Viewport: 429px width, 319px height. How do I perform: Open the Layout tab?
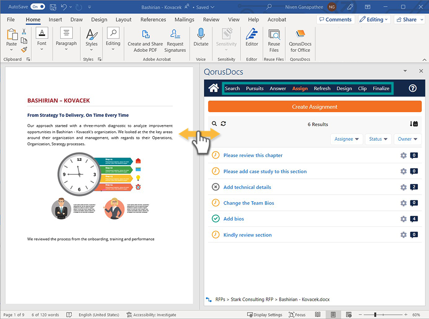124,19
